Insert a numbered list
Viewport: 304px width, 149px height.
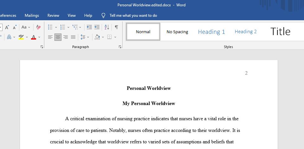(62, 27)
